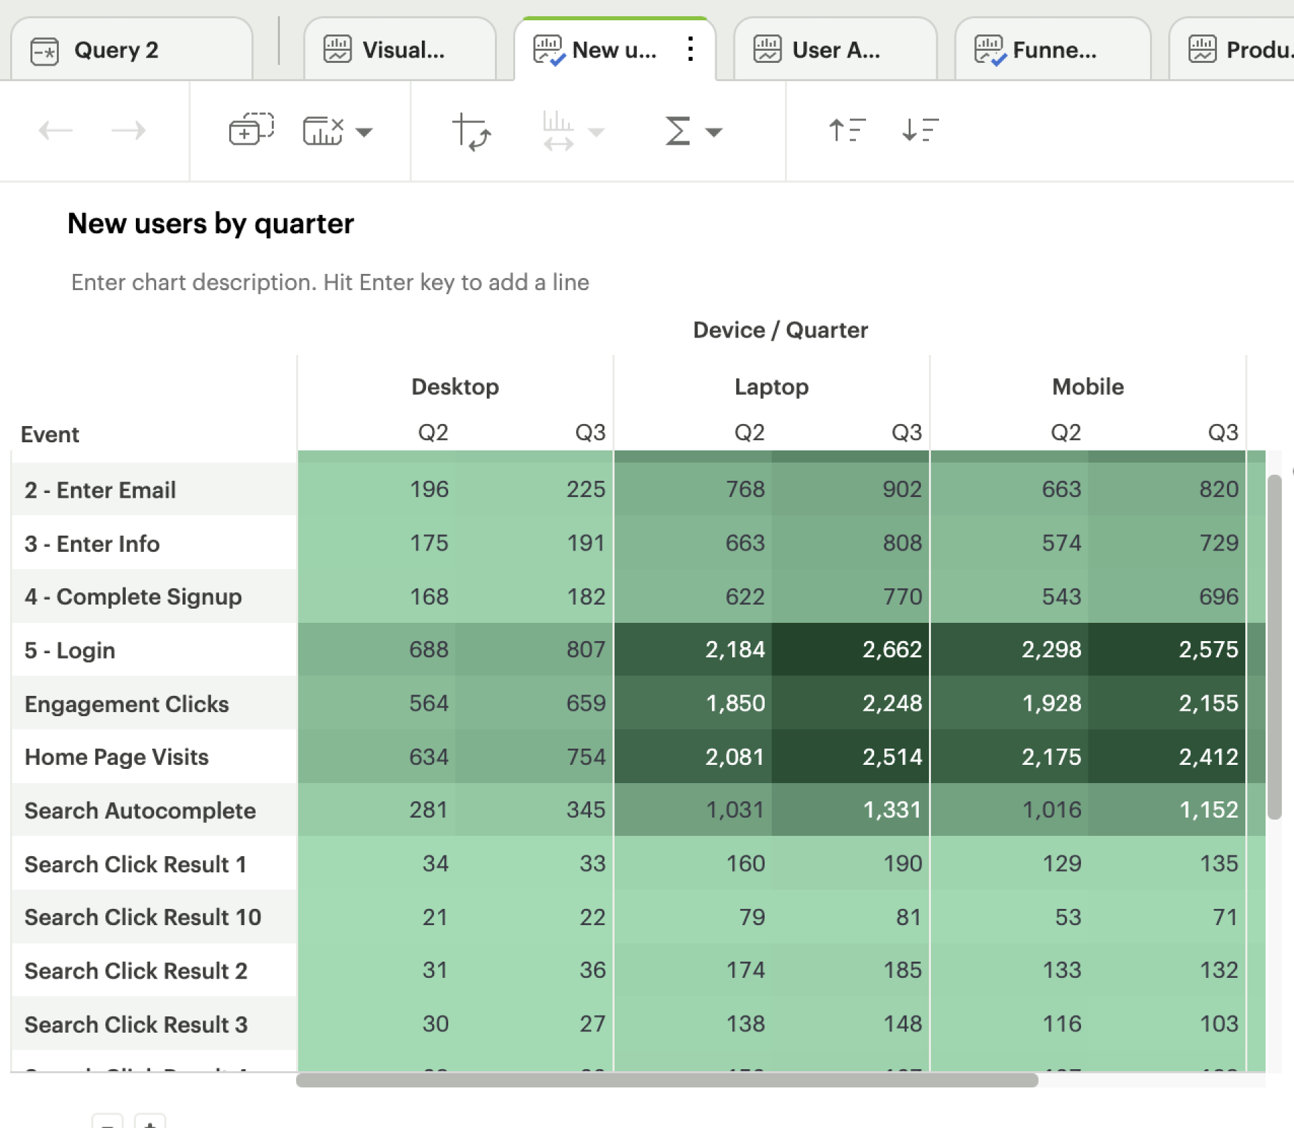Click the horizontal scrollbar under the table
Image resolution: width=1294 pixels, height=1128 pixels.
[667, 1080]
